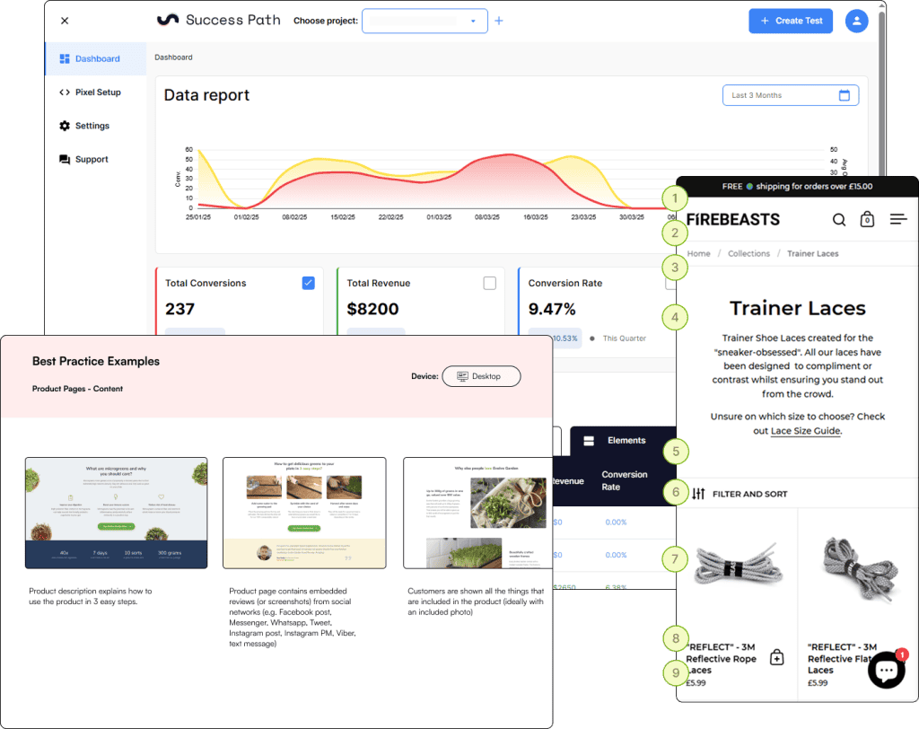Click the search icon on Firebeasts page
919x729 pixels.
(839, 219)
